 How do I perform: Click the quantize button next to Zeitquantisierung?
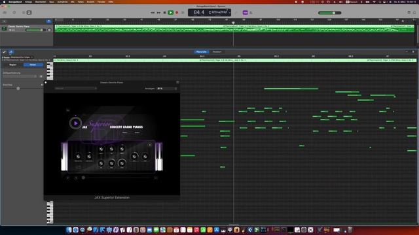(41, 76)
